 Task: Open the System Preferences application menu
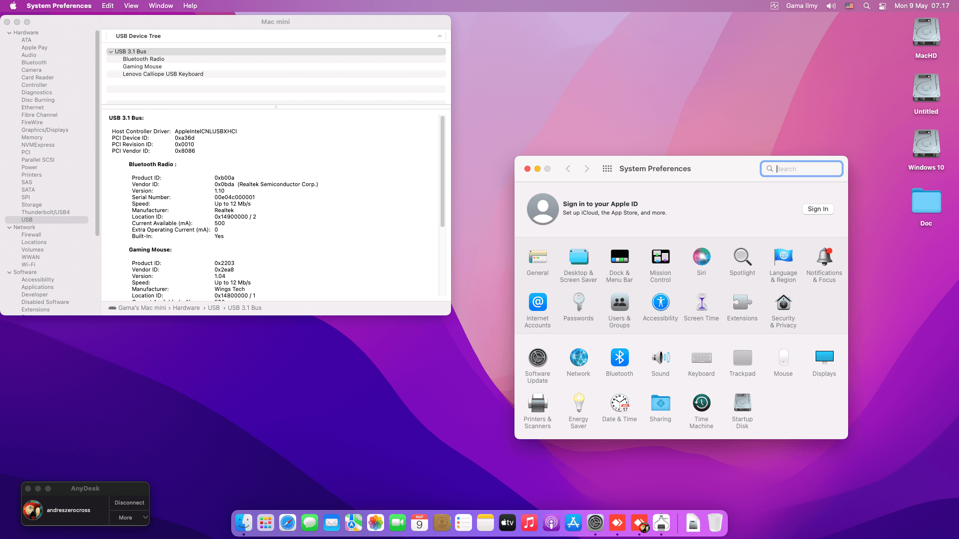(x=59, y=6)
